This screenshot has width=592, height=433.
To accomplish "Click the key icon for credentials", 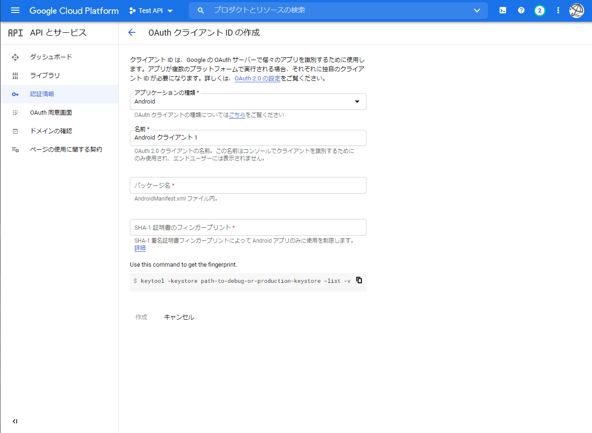I will pos(15,94).
